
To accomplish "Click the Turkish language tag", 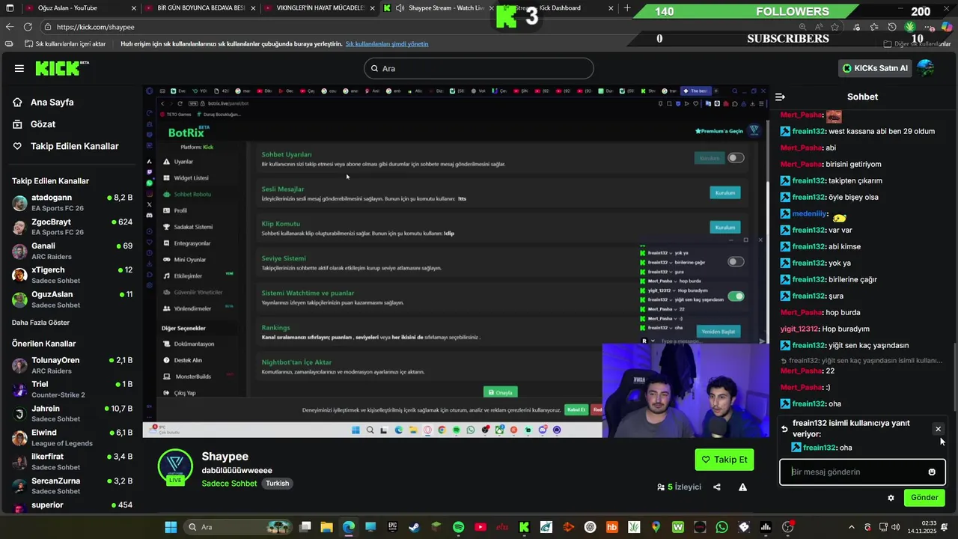I will tap(277, 484).
